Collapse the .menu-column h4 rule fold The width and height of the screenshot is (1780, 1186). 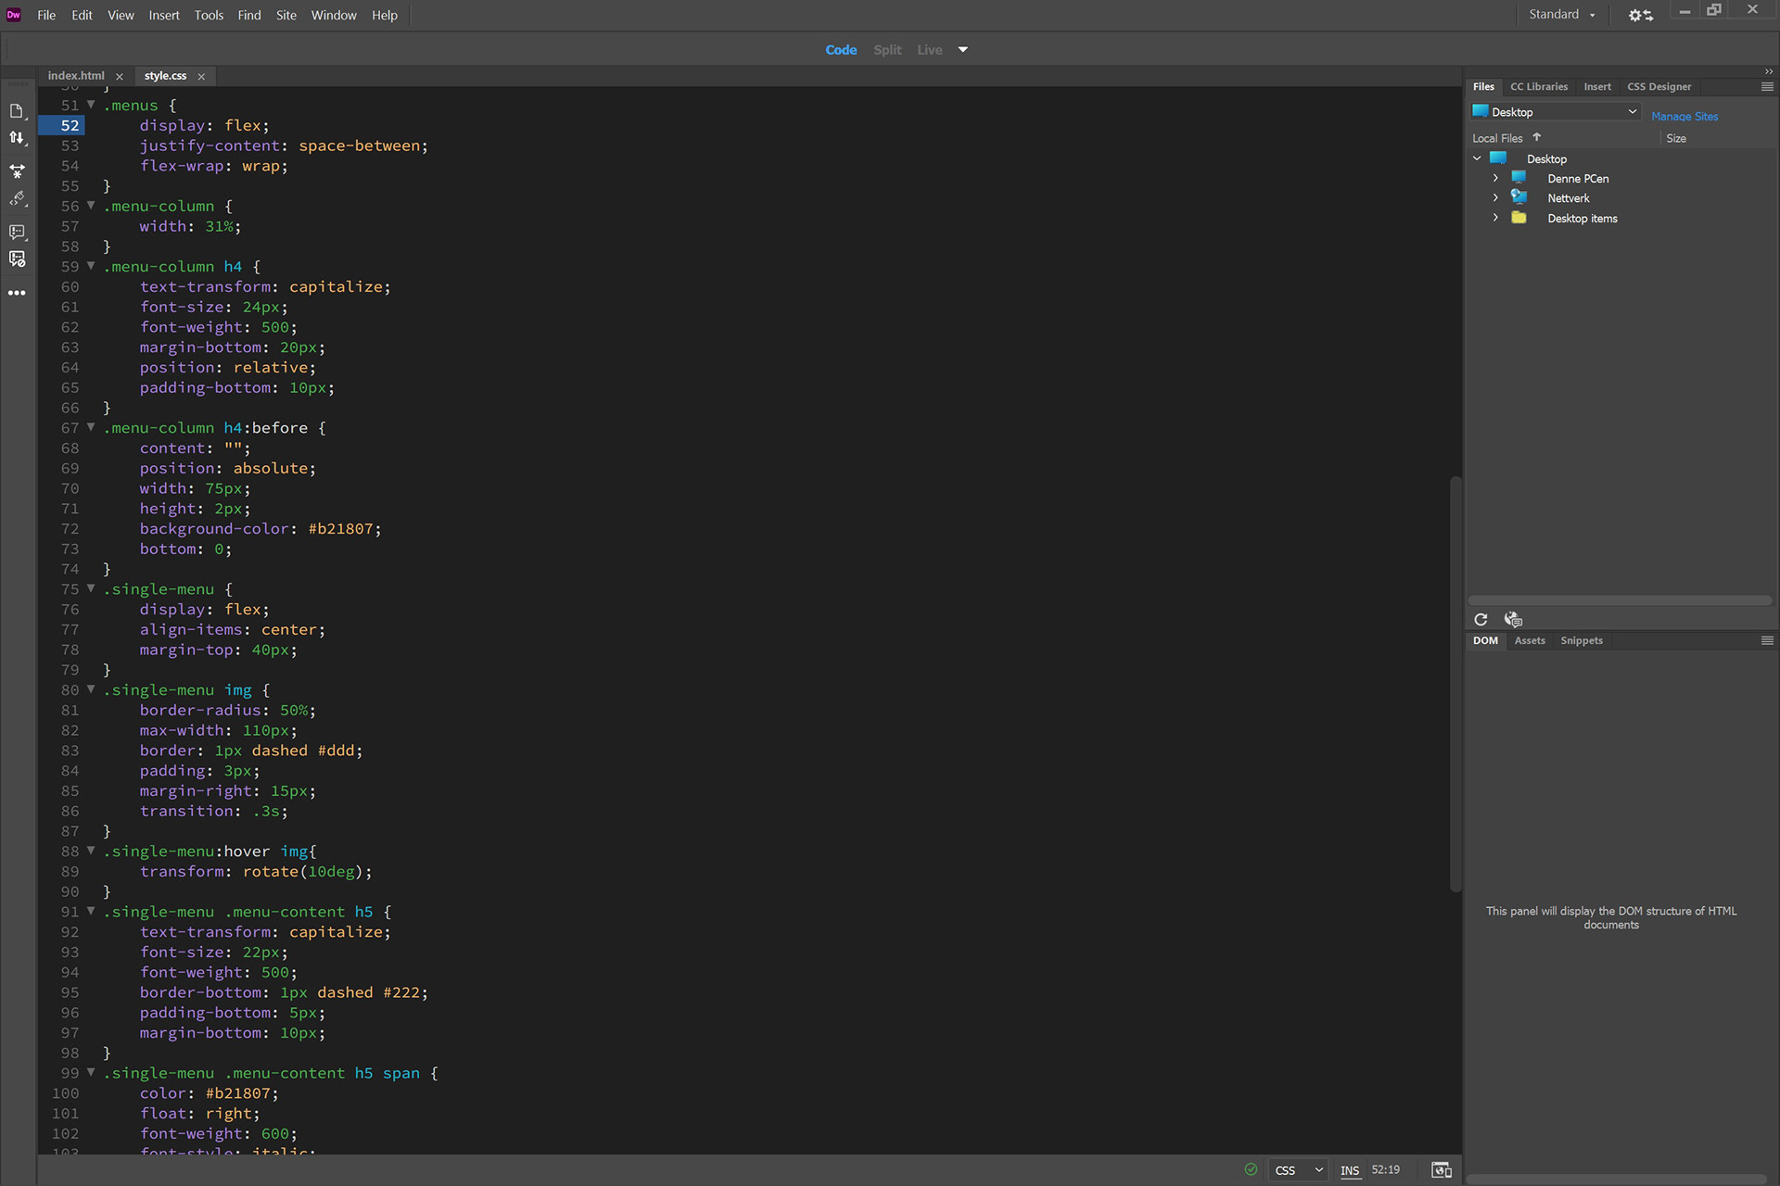coord(91,266)
